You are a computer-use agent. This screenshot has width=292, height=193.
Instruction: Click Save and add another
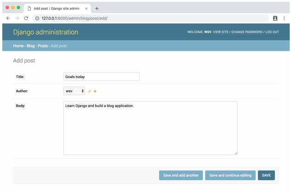pos(181,175)
